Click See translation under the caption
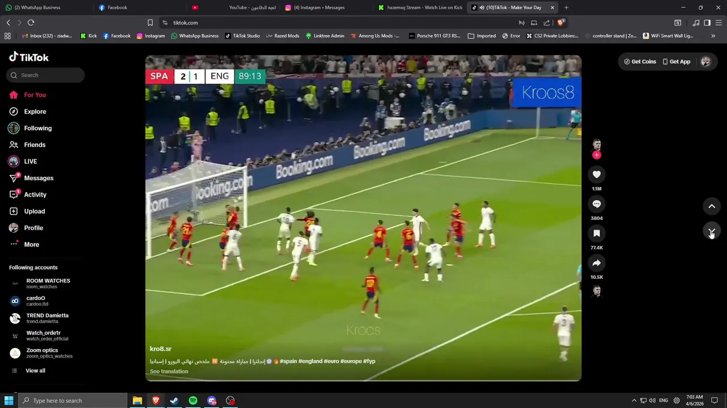Screen dimensions: 727x408 [x=169, y=372]
